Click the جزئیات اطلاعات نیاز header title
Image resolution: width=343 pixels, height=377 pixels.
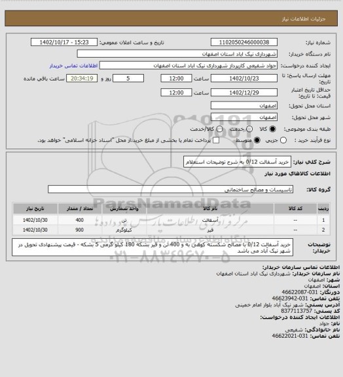[304, 19]
